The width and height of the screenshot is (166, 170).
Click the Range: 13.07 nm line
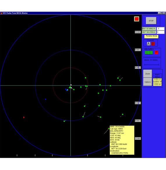click(x=117, y=133)
